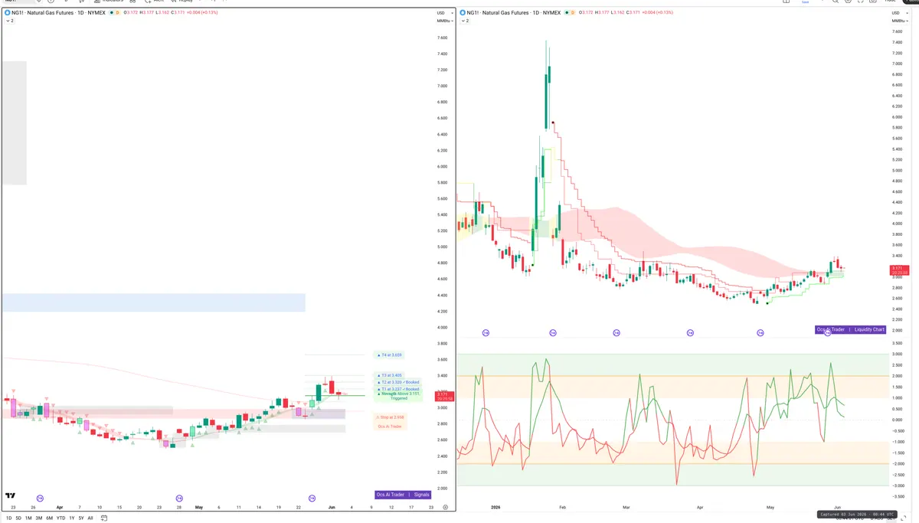The height and width of the screenshot is (523, 919).
Task: Select the All time range
Action: coord(90,518)
